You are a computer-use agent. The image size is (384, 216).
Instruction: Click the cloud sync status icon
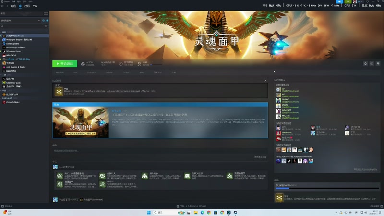(x=83, y=64)
